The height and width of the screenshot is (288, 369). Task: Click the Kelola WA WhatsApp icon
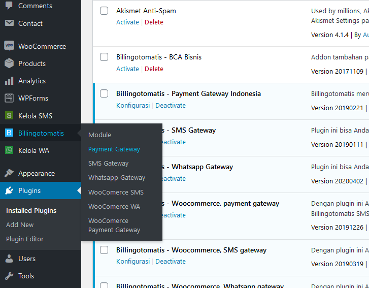click(9, 150)
